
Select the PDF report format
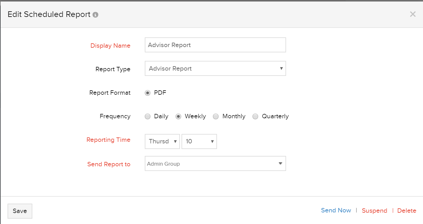[x=148, y=93]
